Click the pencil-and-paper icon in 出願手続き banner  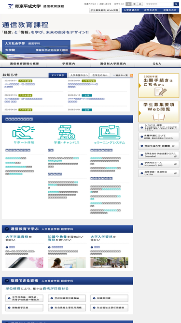(160, 92)
